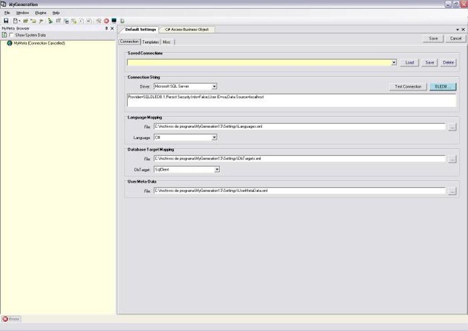The height and width of the screenshot is (331, 468).
Task: Click the Errors icon in status bar
Action: 5,319
